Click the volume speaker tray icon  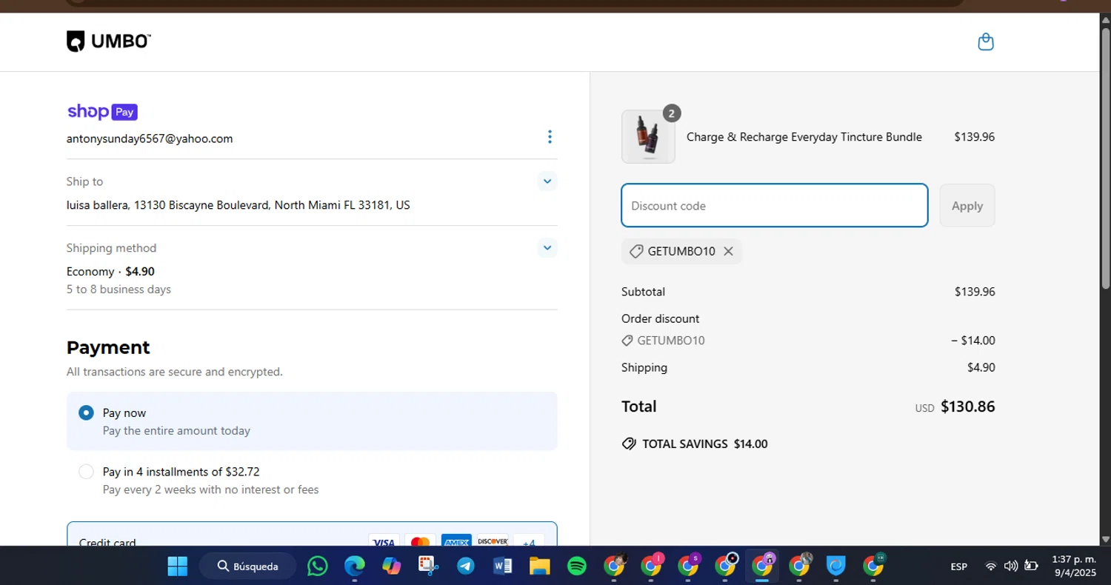[1010, 566]
